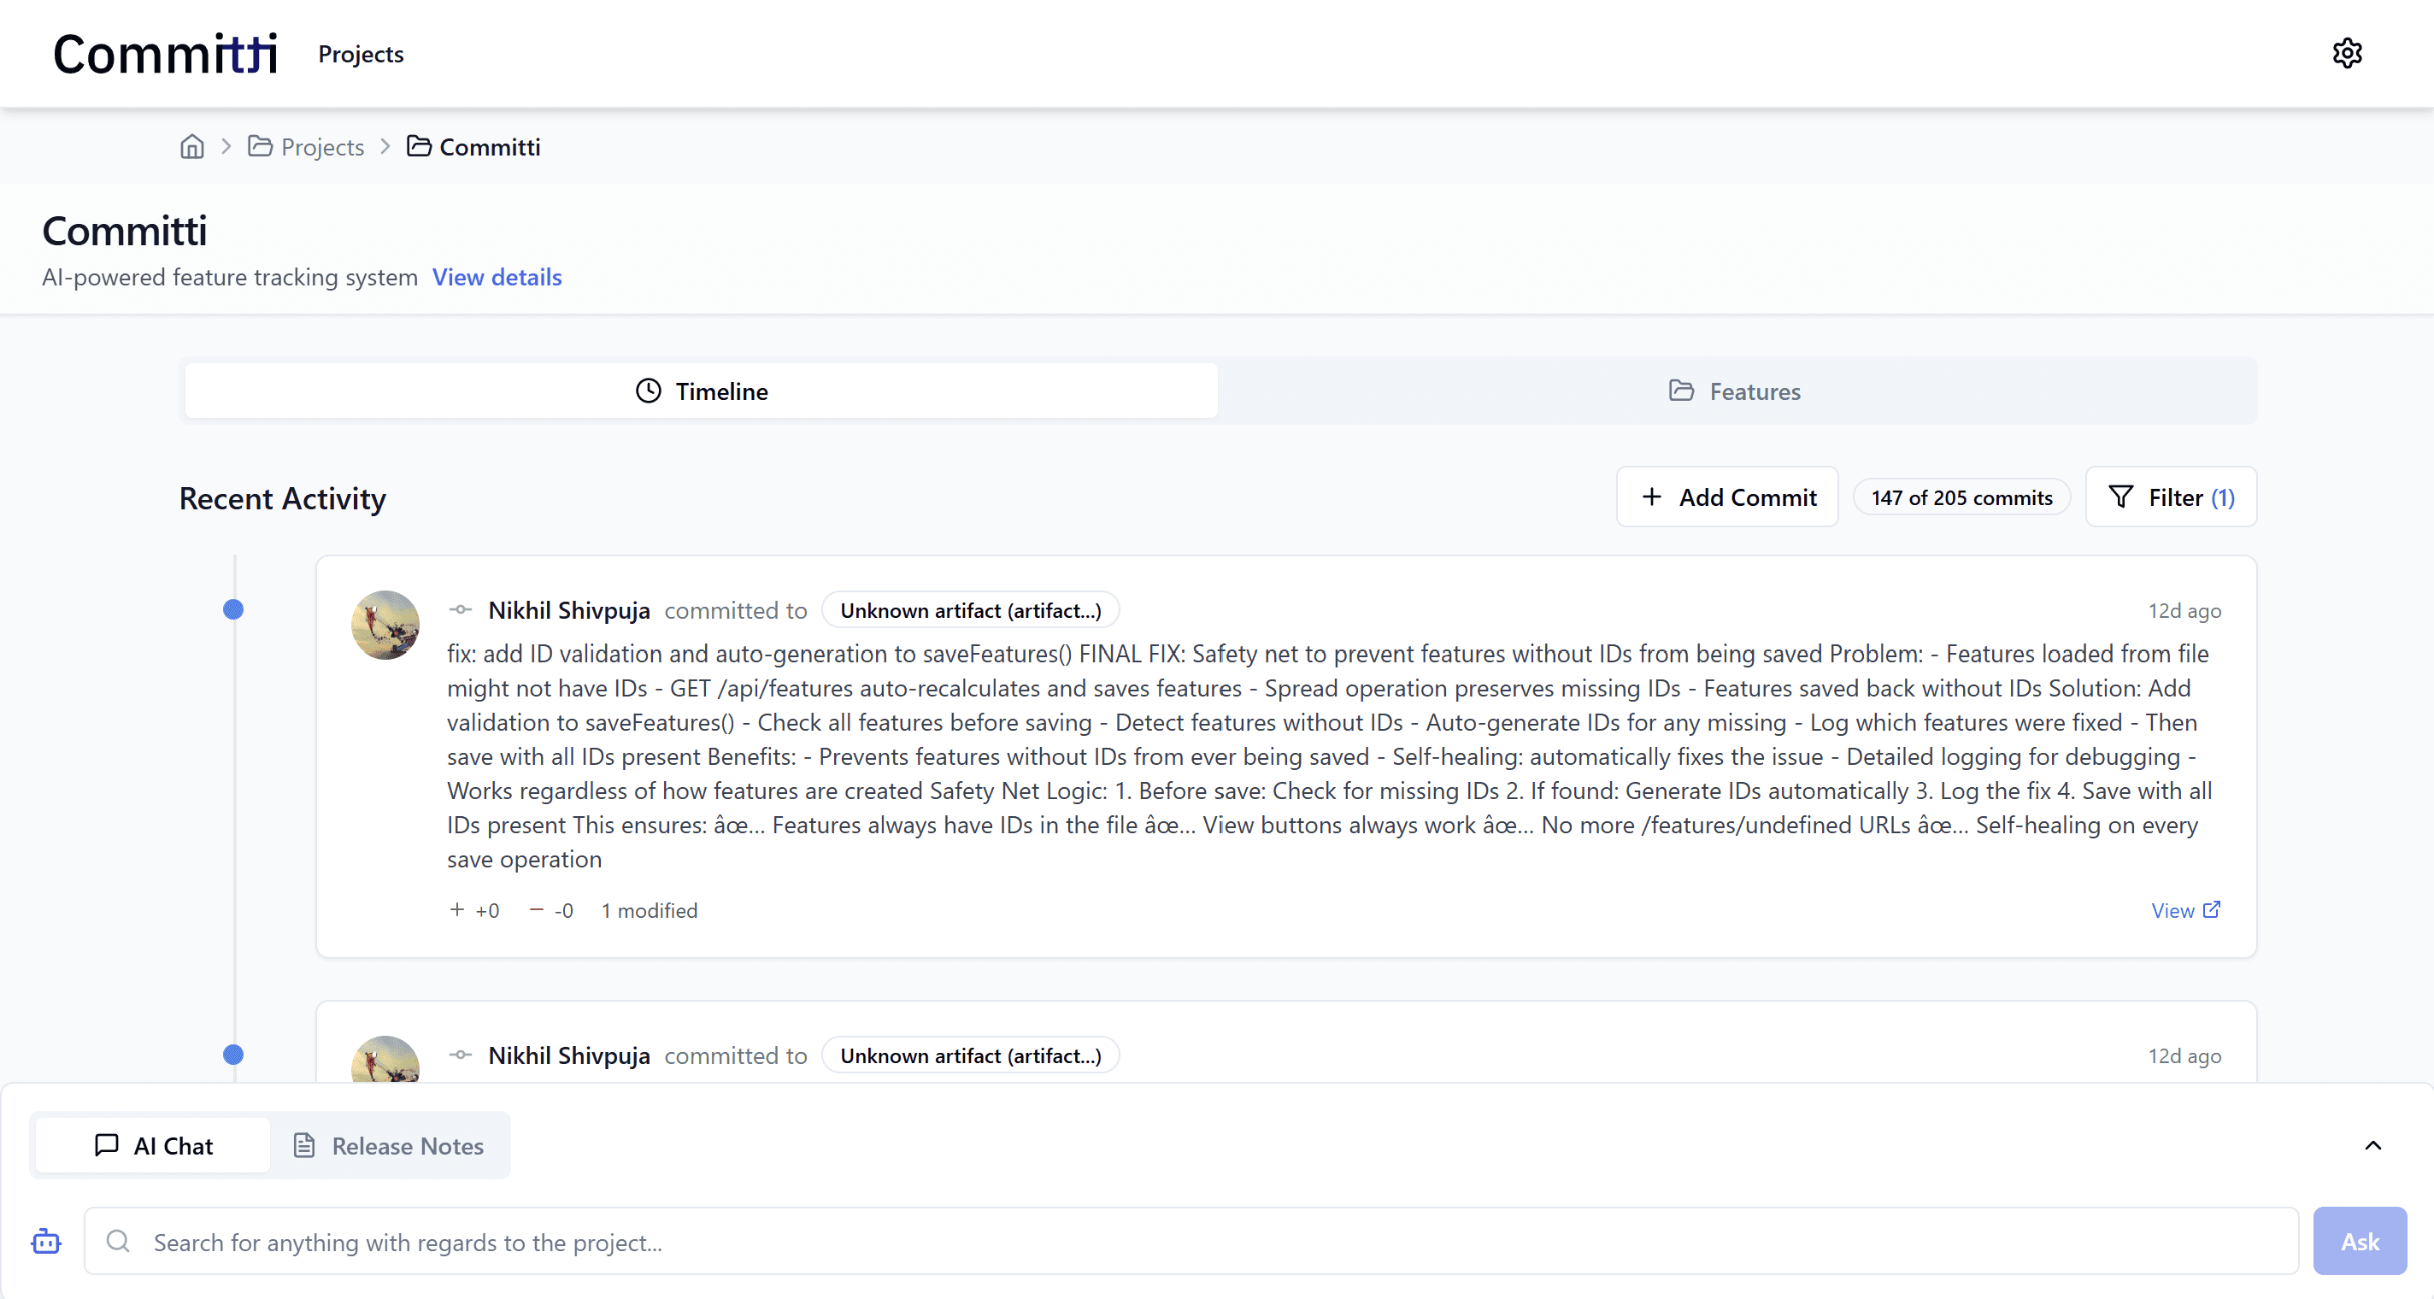
Task: Open the Filter (1) dropdown
Action: click(2171, 497)
